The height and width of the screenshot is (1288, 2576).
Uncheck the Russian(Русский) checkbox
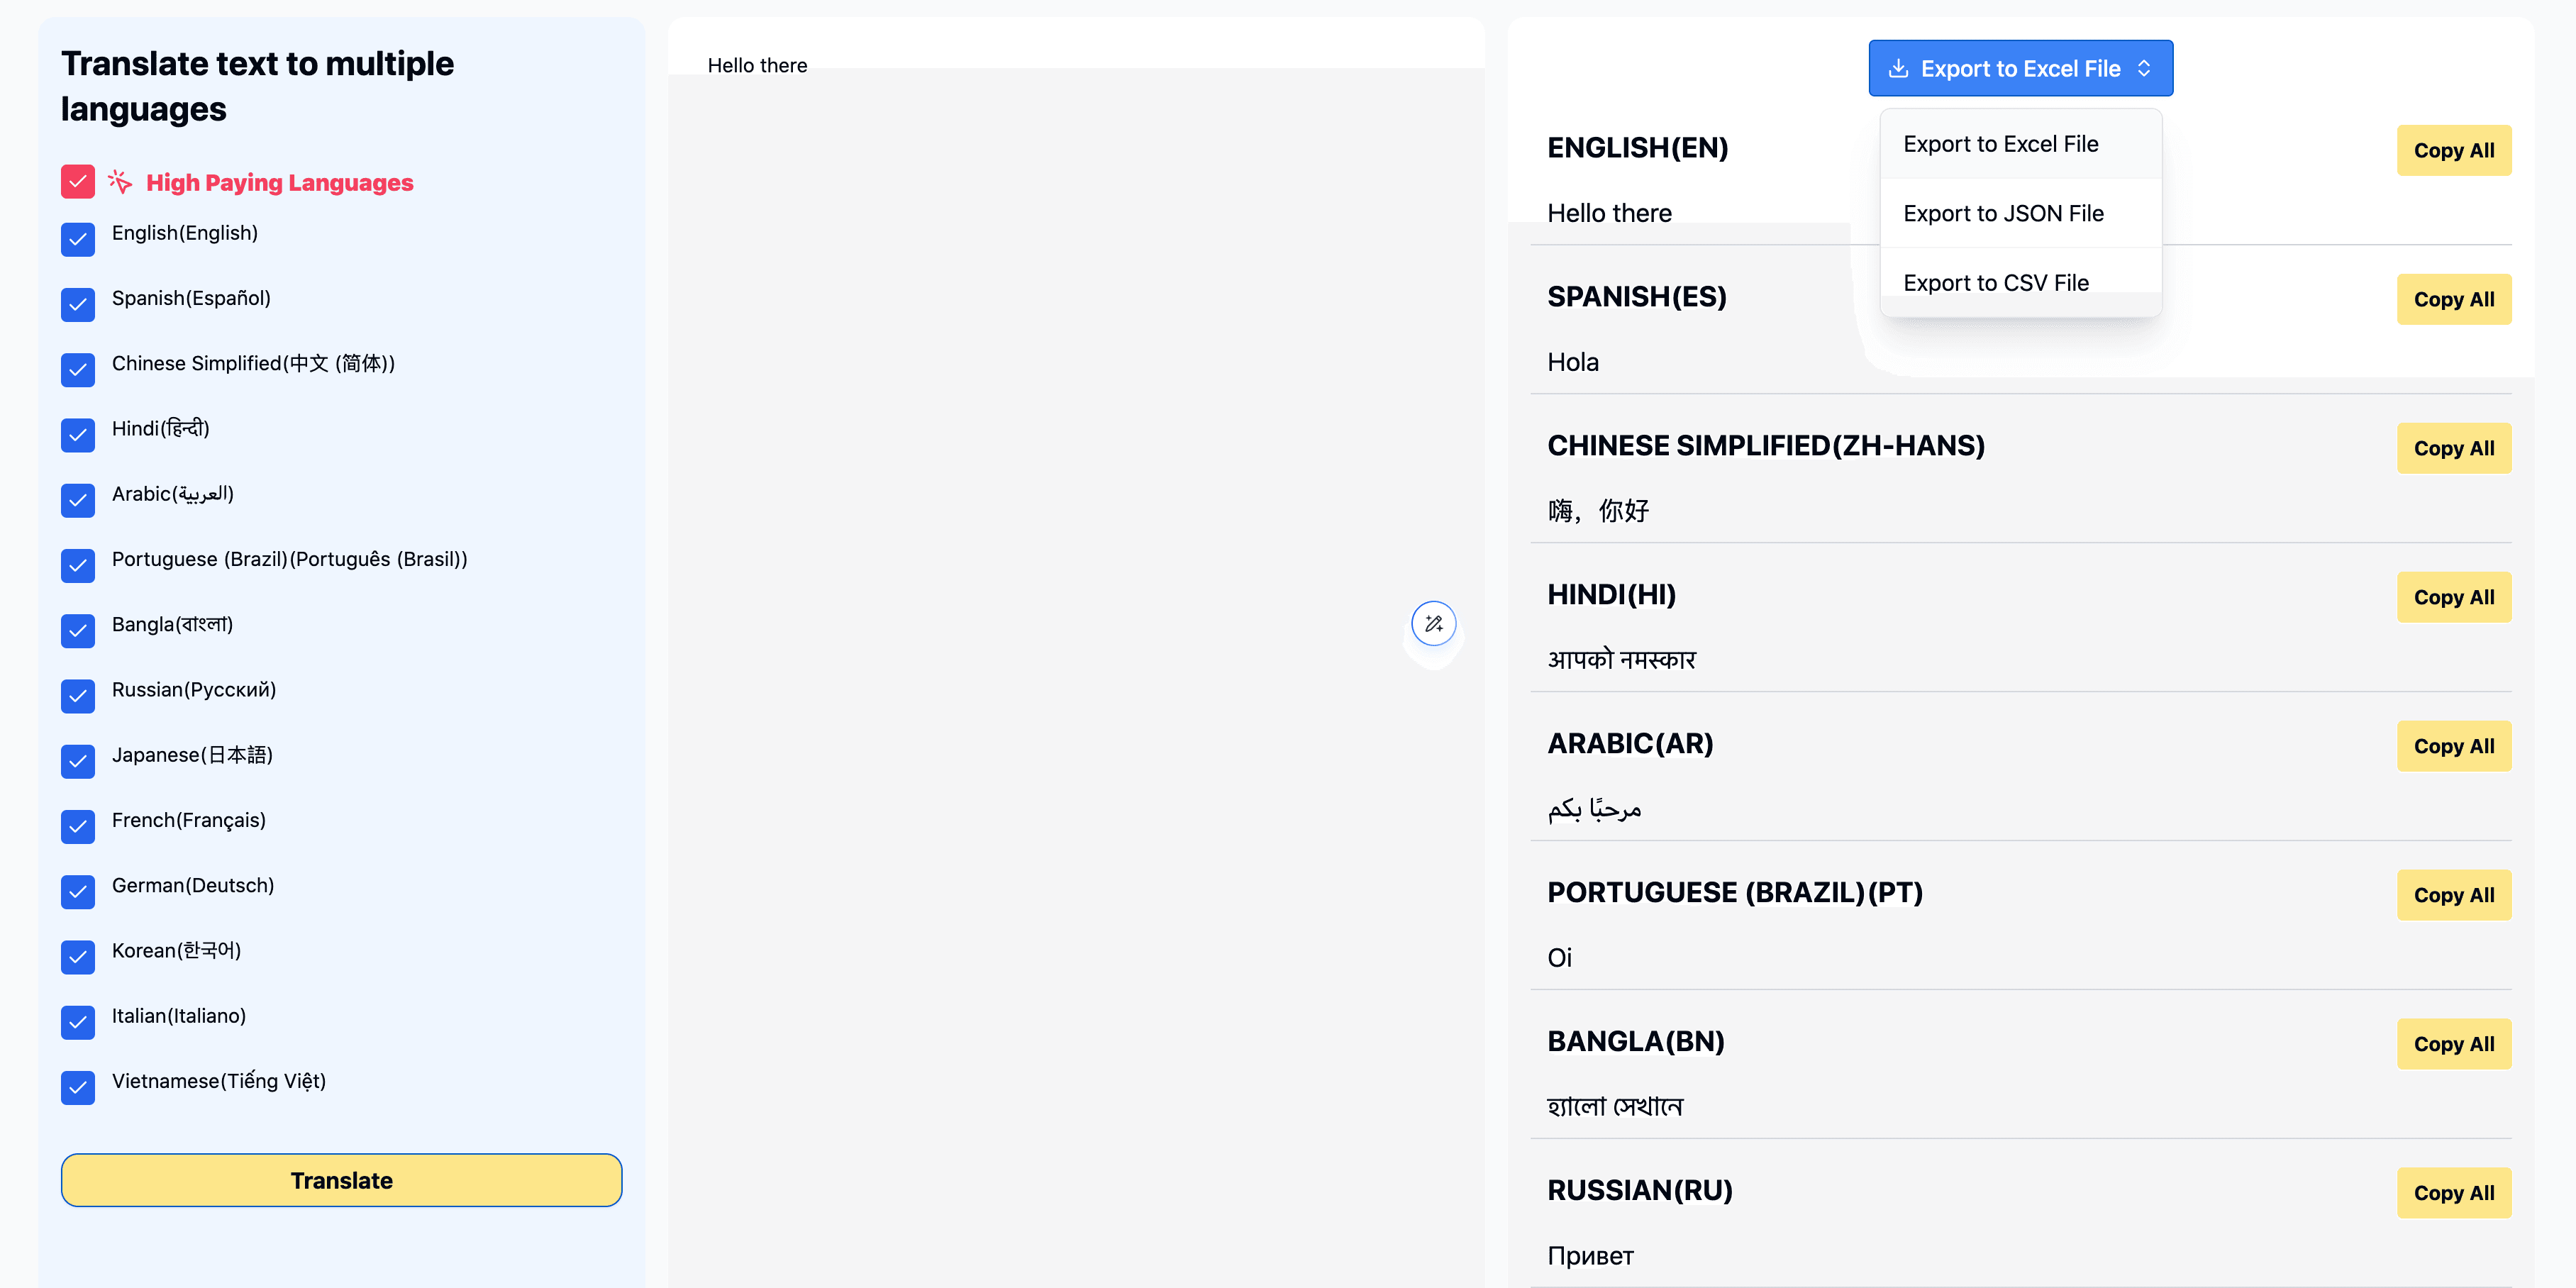pos(78,696)
